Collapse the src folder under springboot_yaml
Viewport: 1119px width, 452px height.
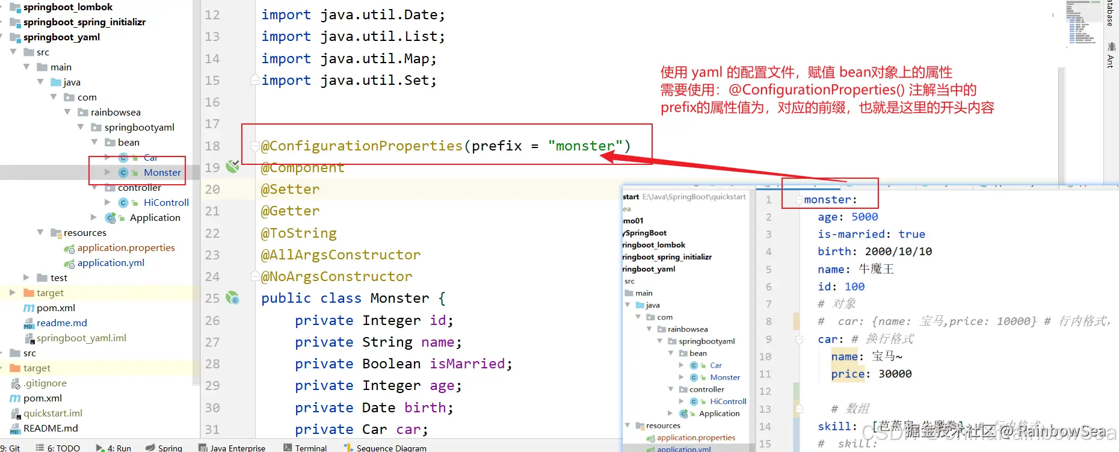tap(13, 52)
